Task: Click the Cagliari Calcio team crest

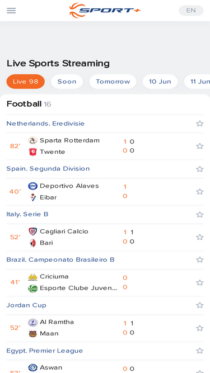Action: 32,232
